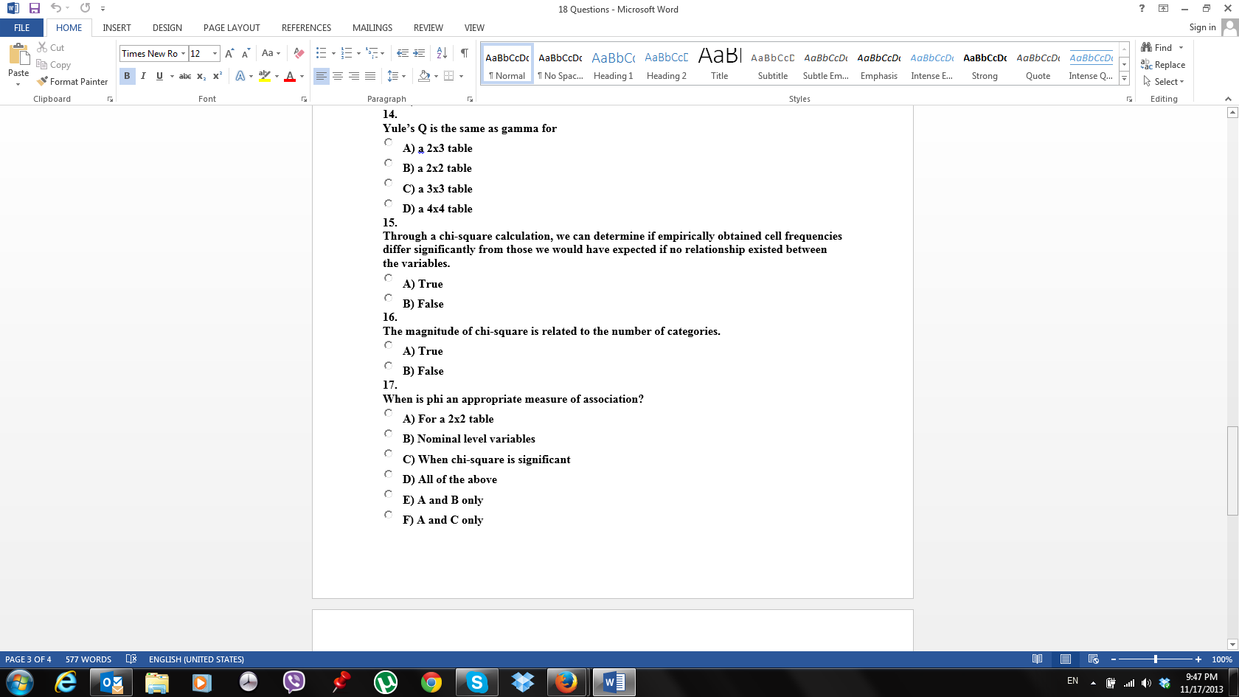Viewport: 1239px width, 697px height.
Task: Click the Replace button
Action: click(x=1163, y=65)
